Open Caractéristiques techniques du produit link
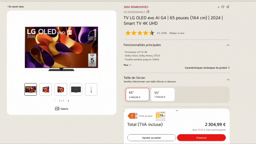The width and height of the screenshot is (256, 144). pyautogui.click(x=207, y=68)
